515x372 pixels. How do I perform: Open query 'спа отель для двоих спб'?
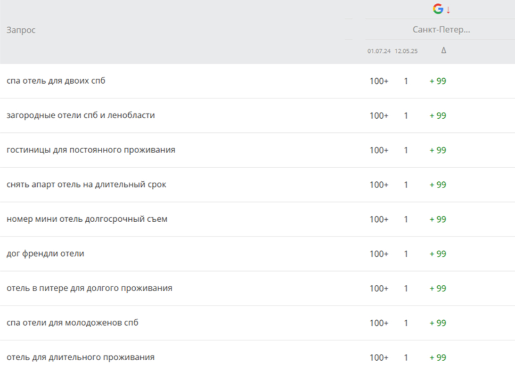click(x=56, y=81)
